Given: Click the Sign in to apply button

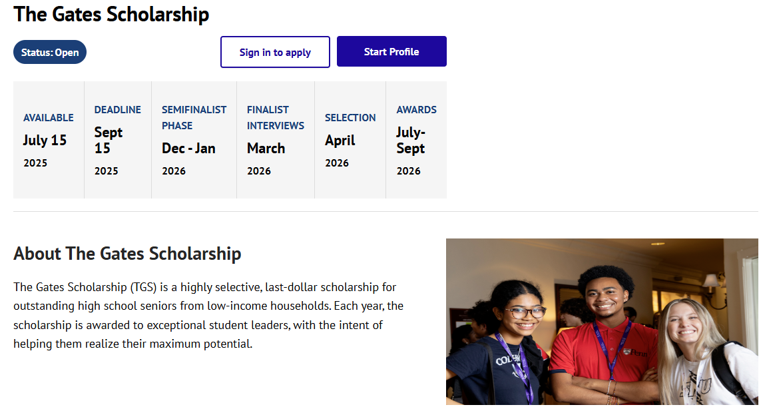Looking at the screenshot, I should [x=275, y=51].
